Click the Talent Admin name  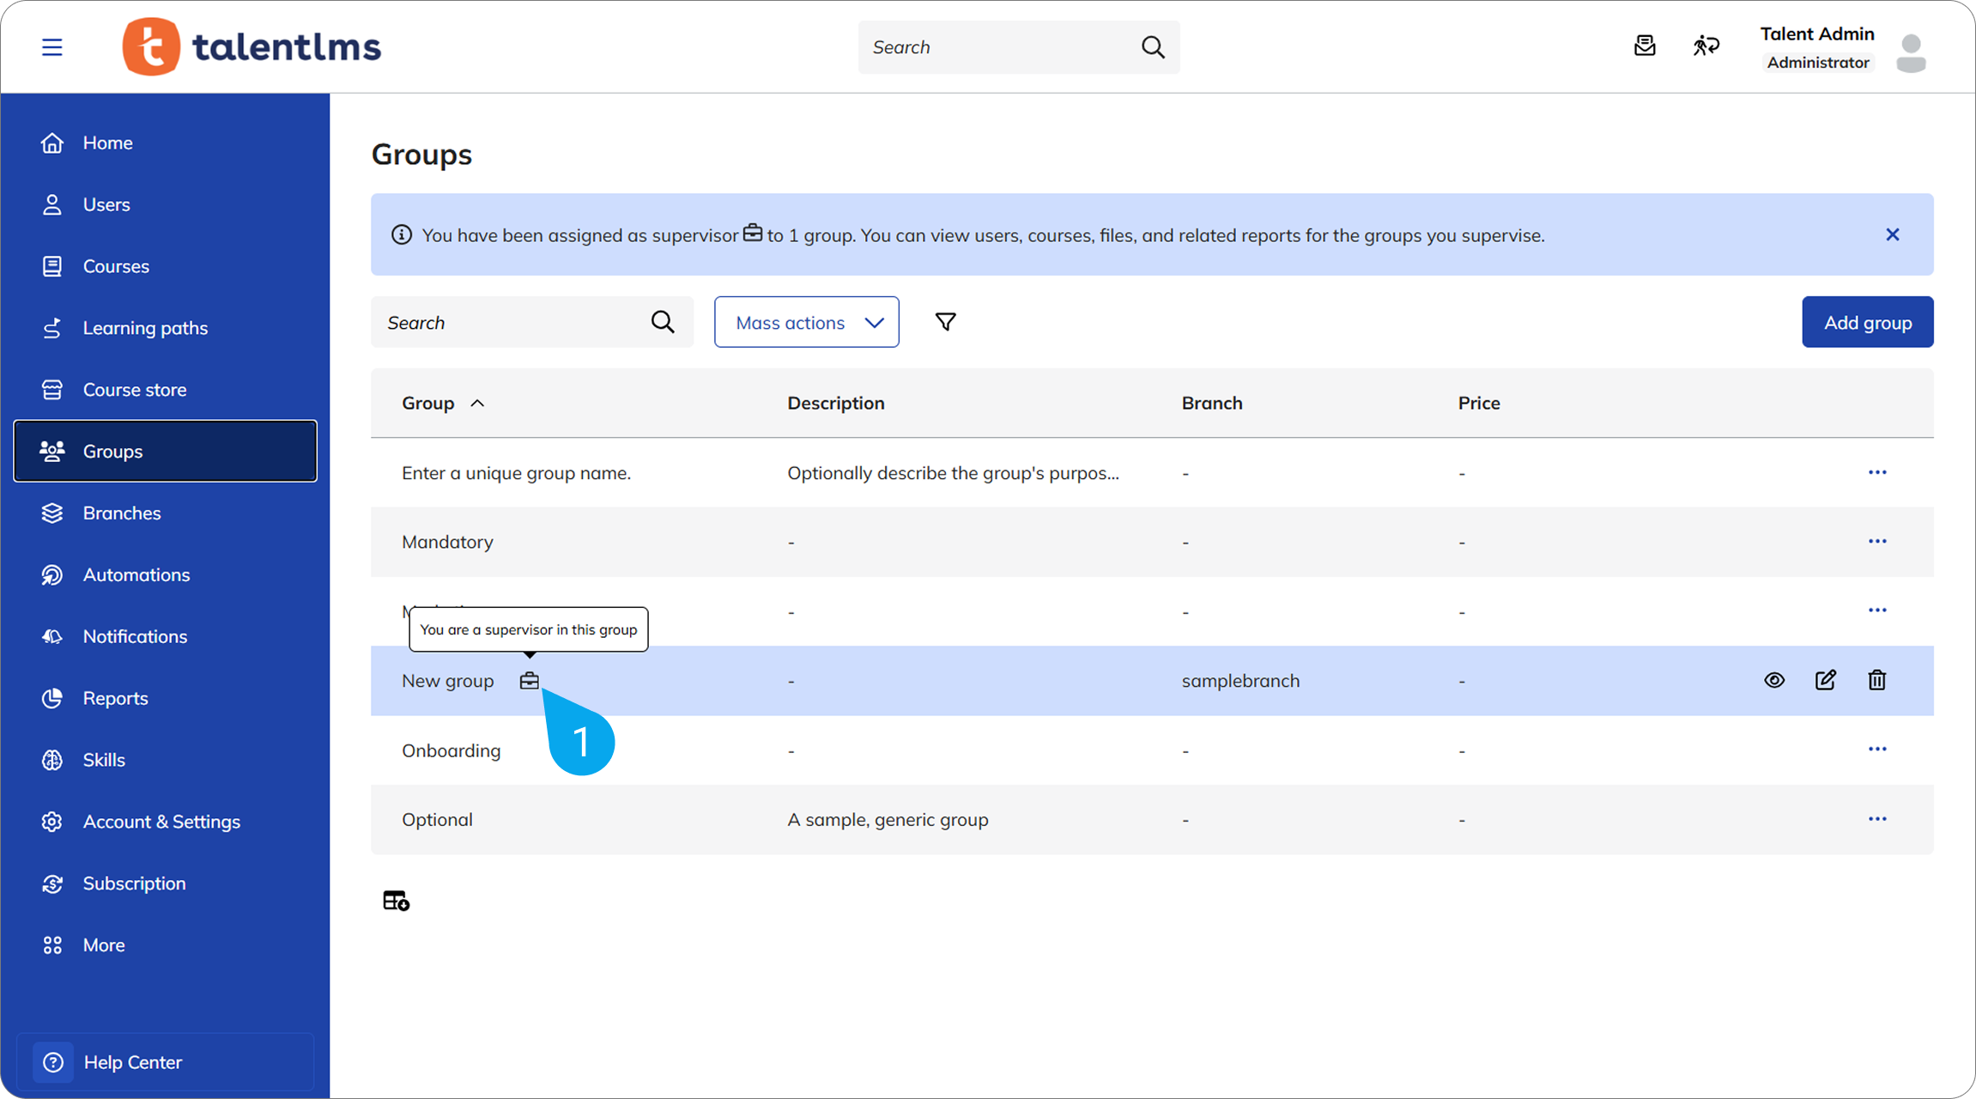coord(1817,33)
